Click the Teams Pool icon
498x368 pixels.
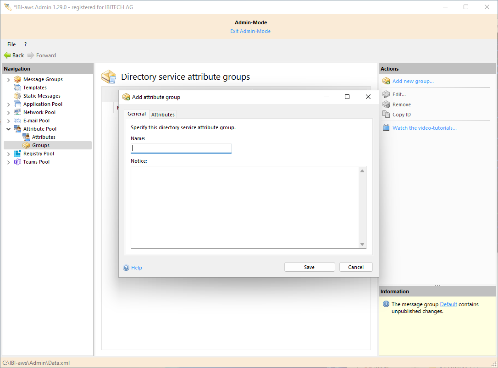pos(17,162)
